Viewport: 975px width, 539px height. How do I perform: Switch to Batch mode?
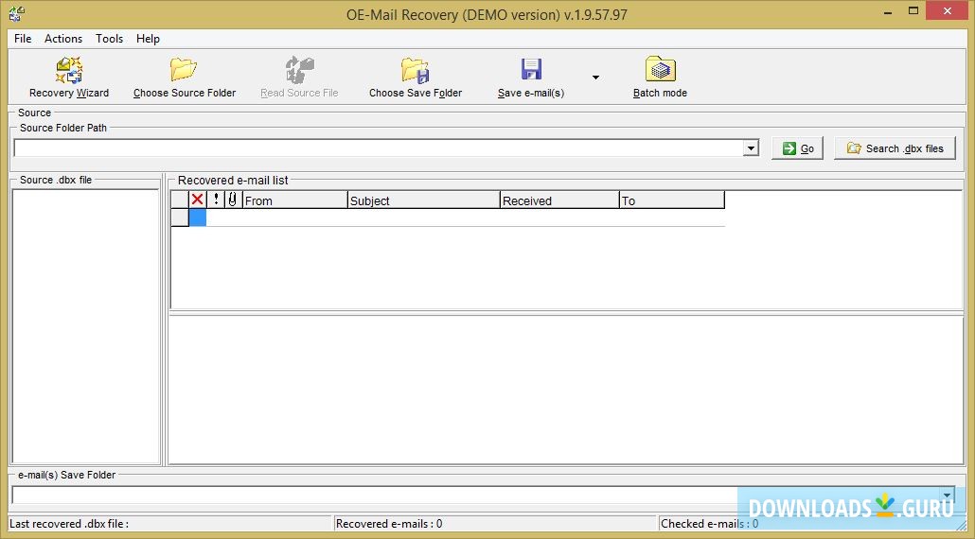point(660,78)
